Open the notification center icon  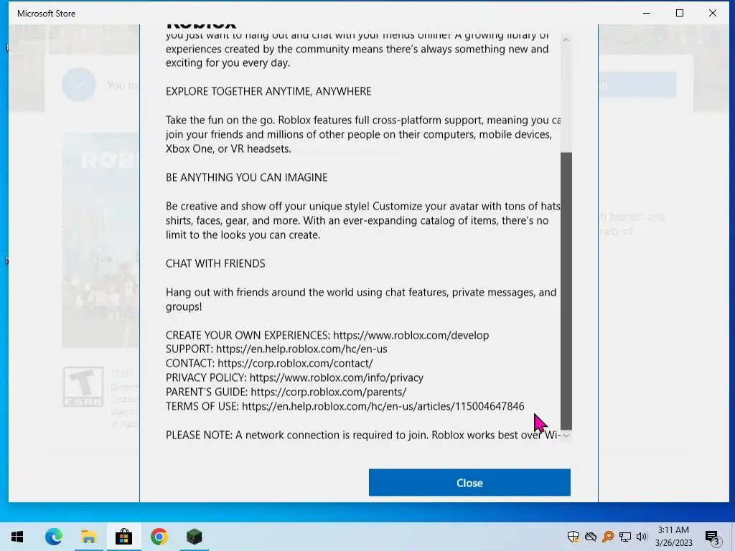[x=712, y=537]
